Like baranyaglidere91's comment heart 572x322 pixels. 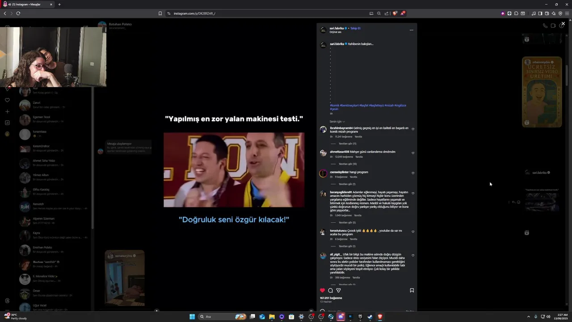413,193
